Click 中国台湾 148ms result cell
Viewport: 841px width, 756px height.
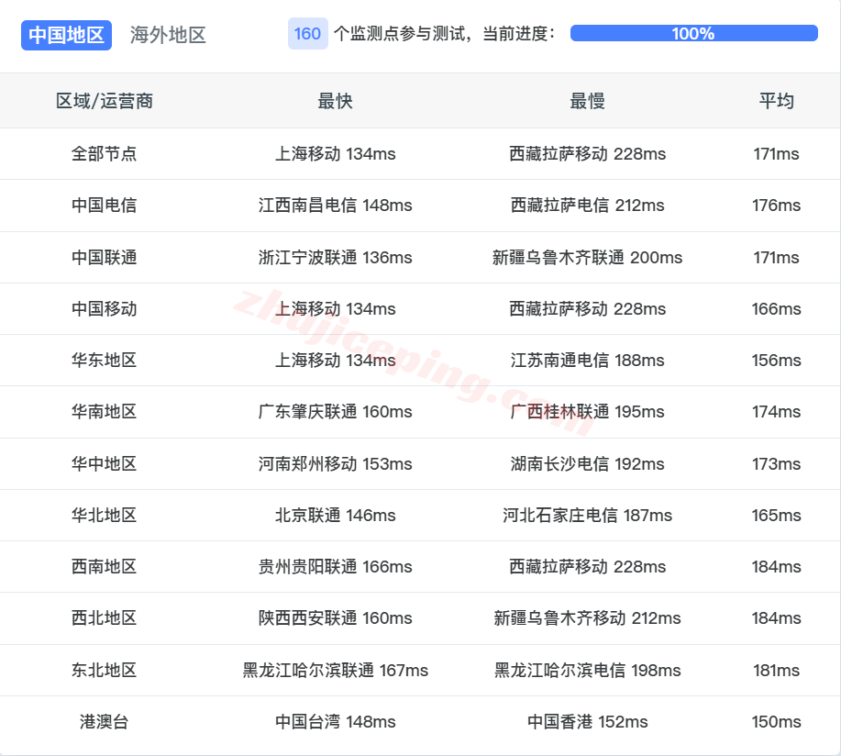tap(336, 722)
